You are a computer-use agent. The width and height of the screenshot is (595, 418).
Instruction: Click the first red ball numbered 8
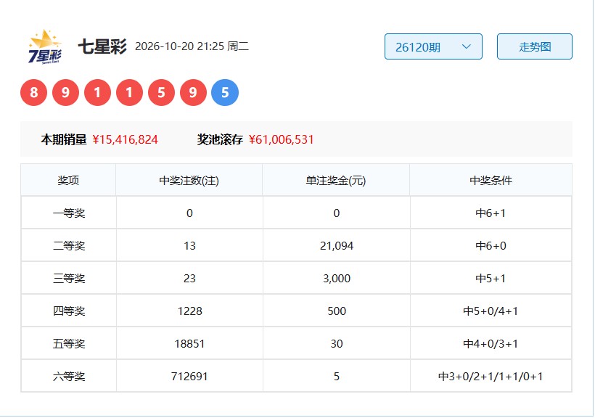pos(34,92)
